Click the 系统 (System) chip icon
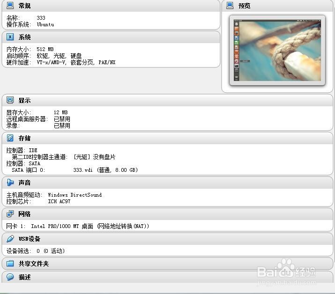 (10, 37)
